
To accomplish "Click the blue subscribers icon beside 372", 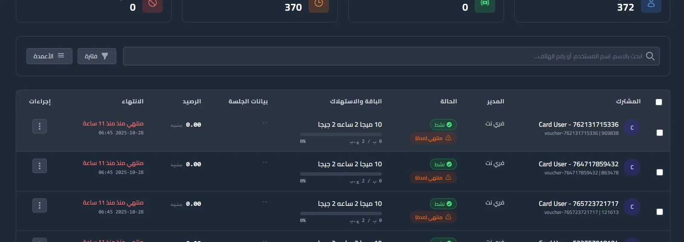I will [x=651, y=4].
